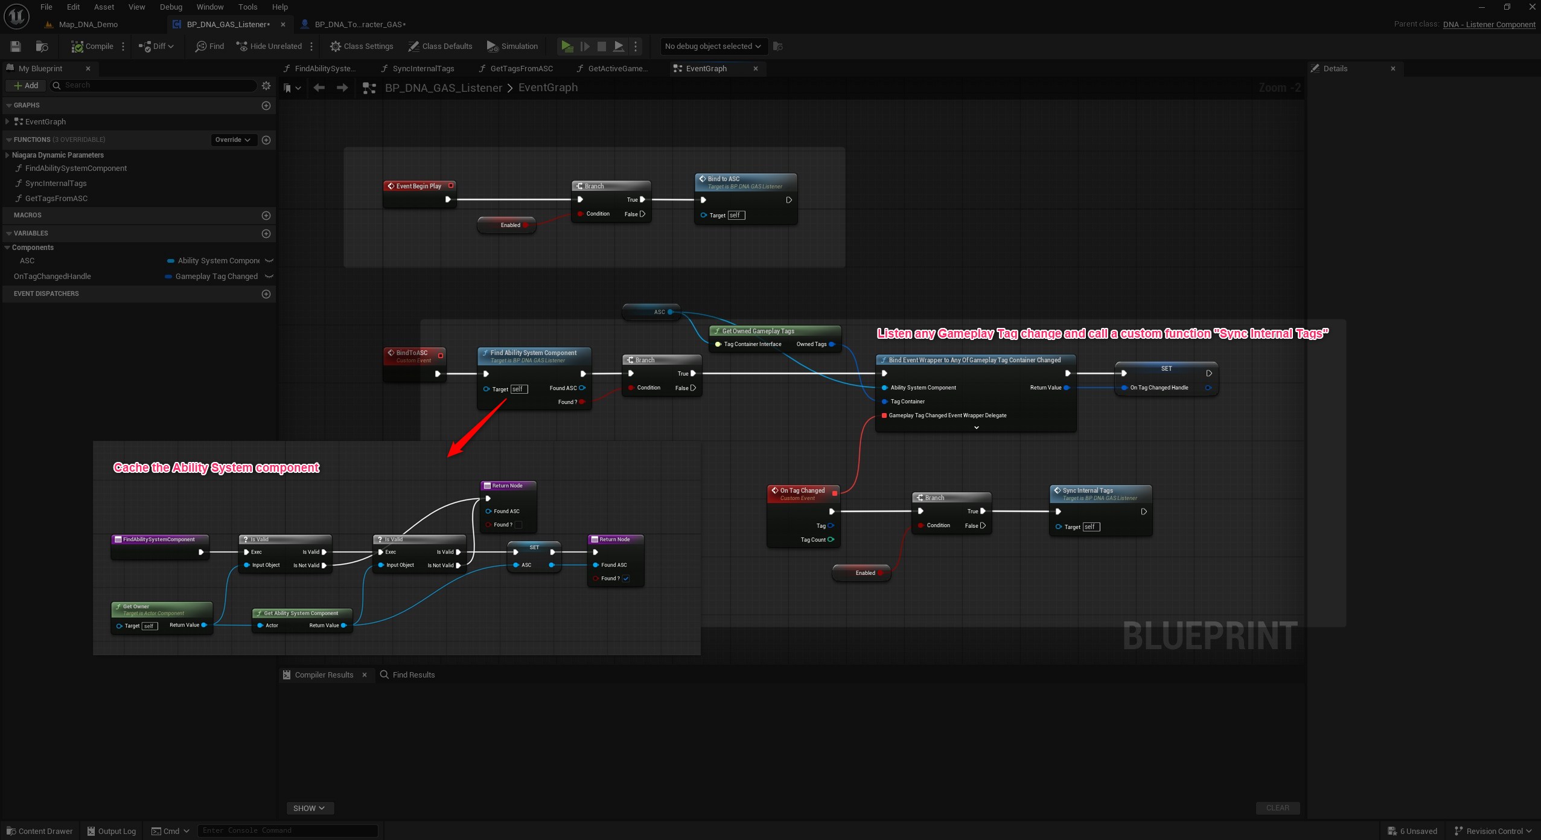Click the Save blueprint icon

click(x=16, y=46)
